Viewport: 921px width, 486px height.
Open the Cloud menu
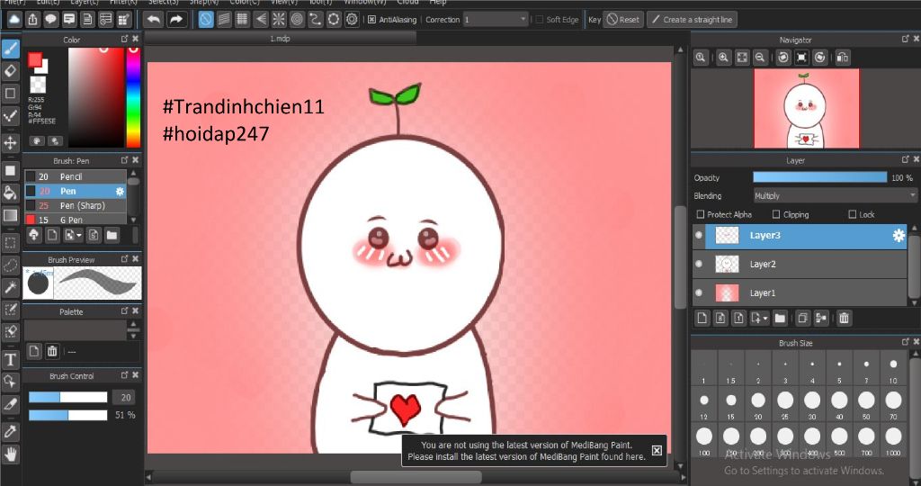tap(407, 3)
